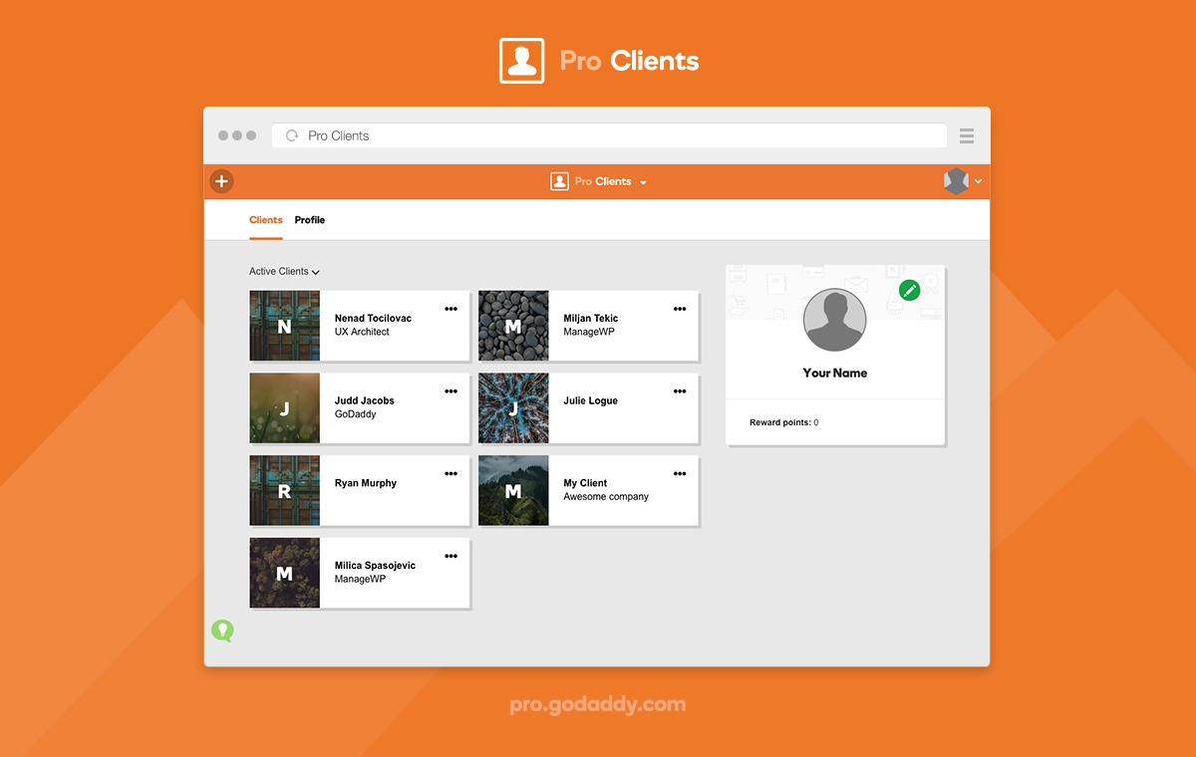
Task: Click the browser hamburger menu icon
Action: pos(966,135)
